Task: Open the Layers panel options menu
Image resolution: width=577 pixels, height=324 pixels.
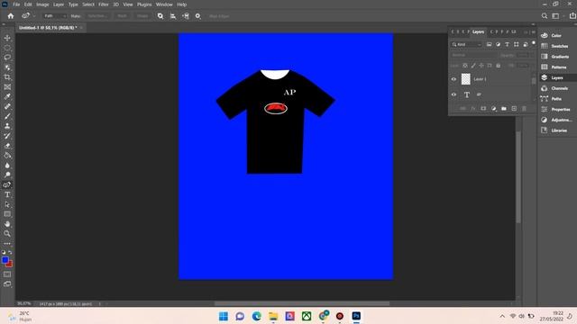Action: tap(533, 32)
